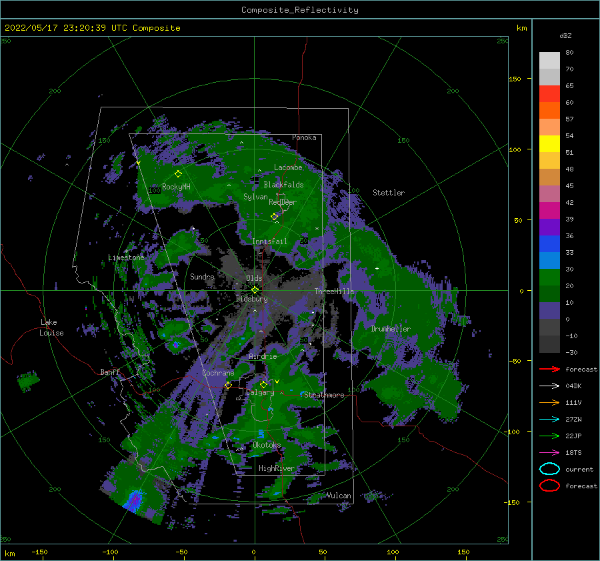Click the orange 111V arrow in legend
Screen dimensions: 600x561
[549, 402]
